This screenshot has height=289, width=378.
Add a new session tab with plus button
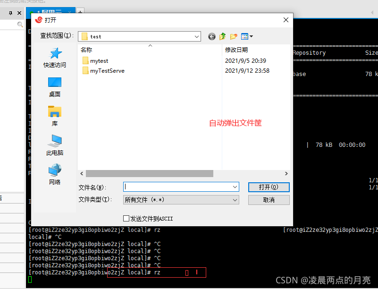pyautogui.click(x=80, y=11)
